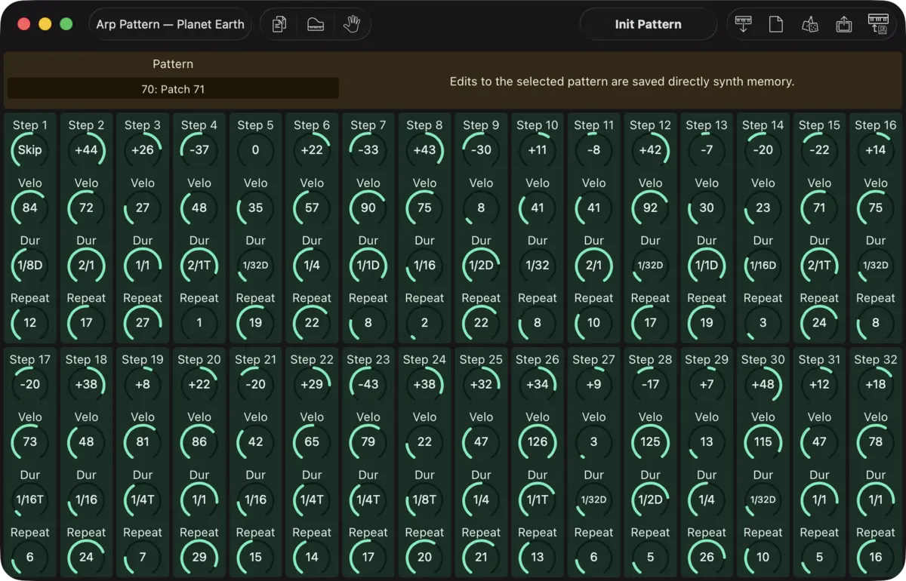Click Step 26 Velo knob showing 126
The image size is (906, 581).
click(x=538, y=442)
